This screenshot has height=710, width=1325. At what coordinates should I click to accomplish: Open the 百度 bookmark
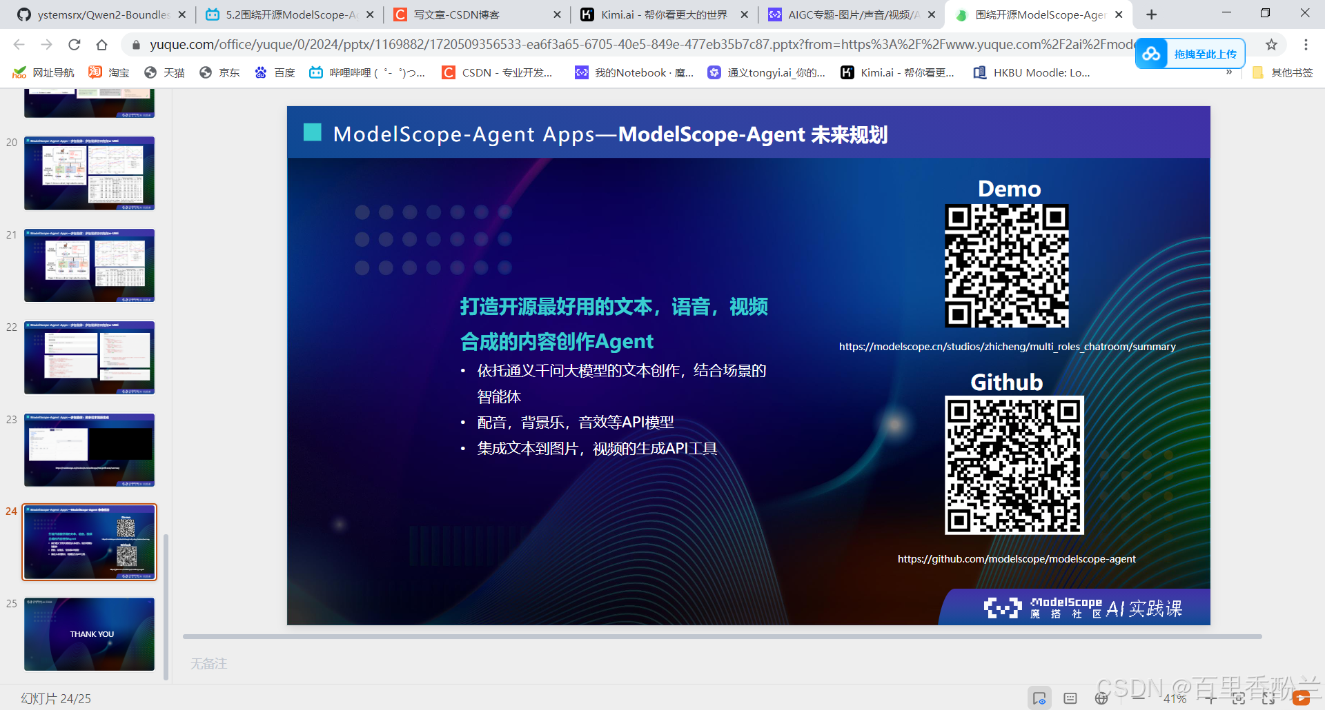click(275, 72)
